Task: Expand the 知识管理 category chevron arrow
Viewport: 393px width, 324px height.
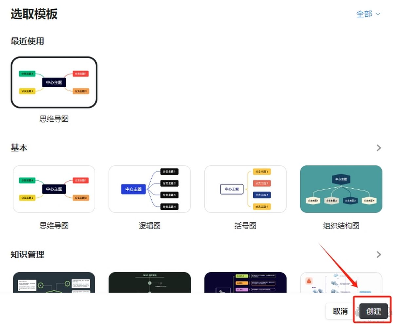Action: [379, 254]
